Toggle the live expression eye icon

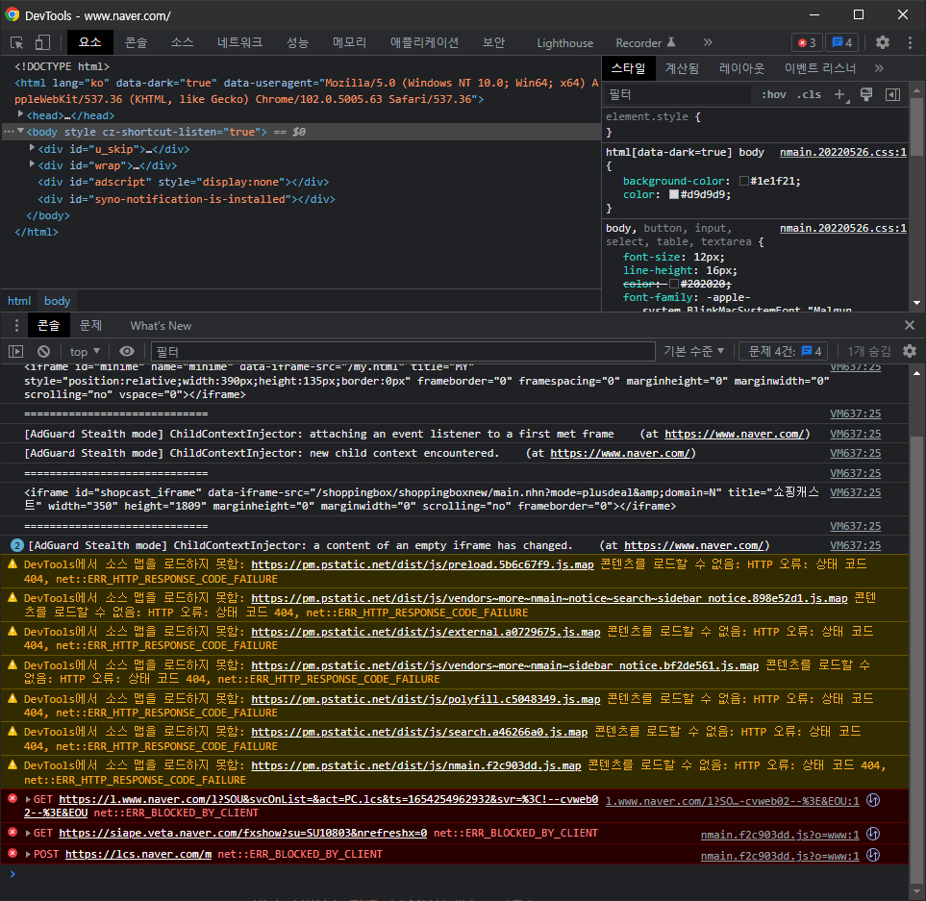click(x=126, y=351)
